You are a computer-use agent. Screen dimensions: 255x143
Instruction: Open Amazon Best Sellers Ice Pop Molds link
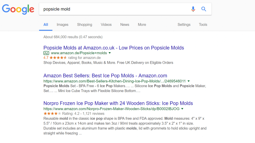[x=105, y=76]
